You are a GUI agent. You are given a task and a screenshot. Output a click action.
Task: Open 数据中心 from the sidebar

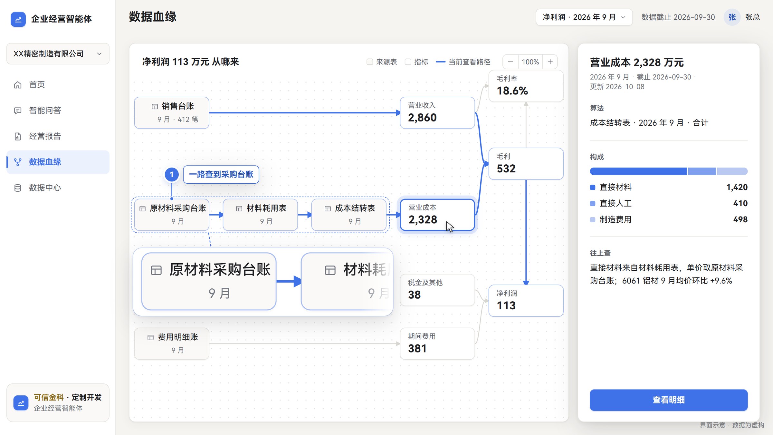click(x=58, y=188)
